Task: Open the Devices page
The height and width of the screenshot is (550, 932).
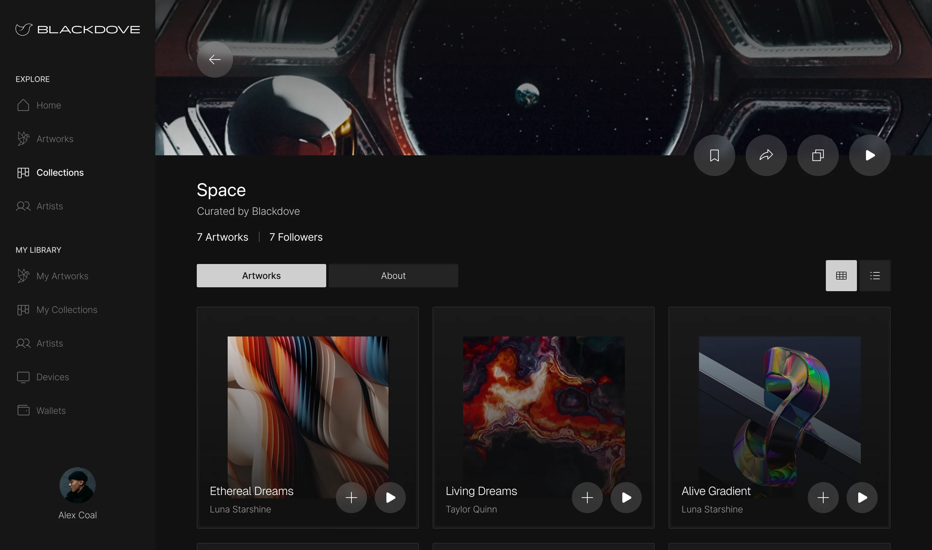Action: pyautogui.click(x=43, y=377)
